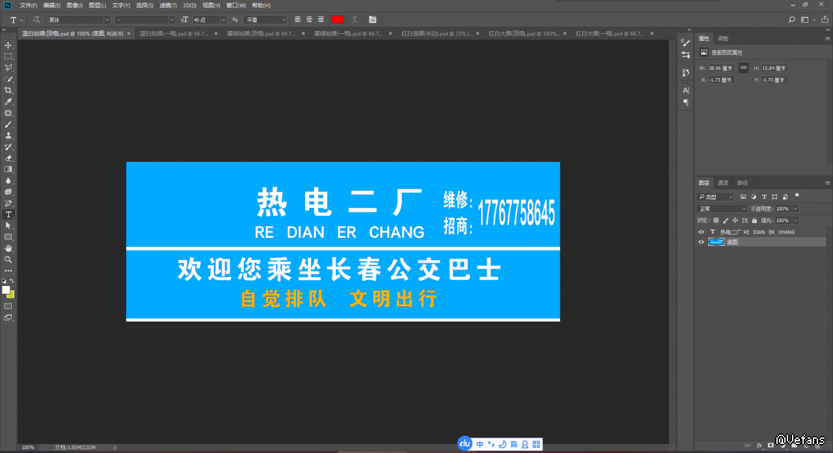Screen dimensions: 833x453
Task: Open the 滤镜(T) menu
Action: coord(168,5)
